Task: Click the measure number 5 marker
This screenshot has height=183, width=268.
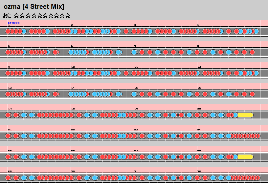Action: tap(9, 46)
